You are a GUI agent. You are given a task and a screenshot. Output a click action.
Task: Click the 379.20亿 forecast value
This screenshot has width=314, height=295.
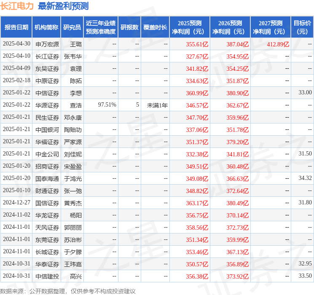[238, 142]
